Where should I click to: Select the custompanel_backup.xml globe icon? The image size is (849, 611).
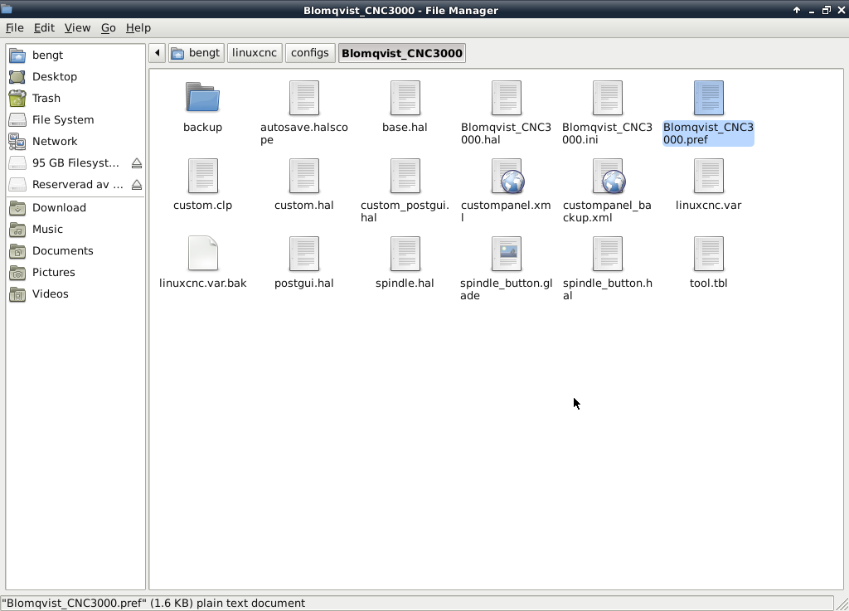[x=609, y=176]
